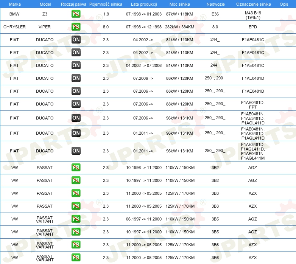296x264 pixels.
Task: Click the Rodzaj paliwa column header
Action: [73, 4]
